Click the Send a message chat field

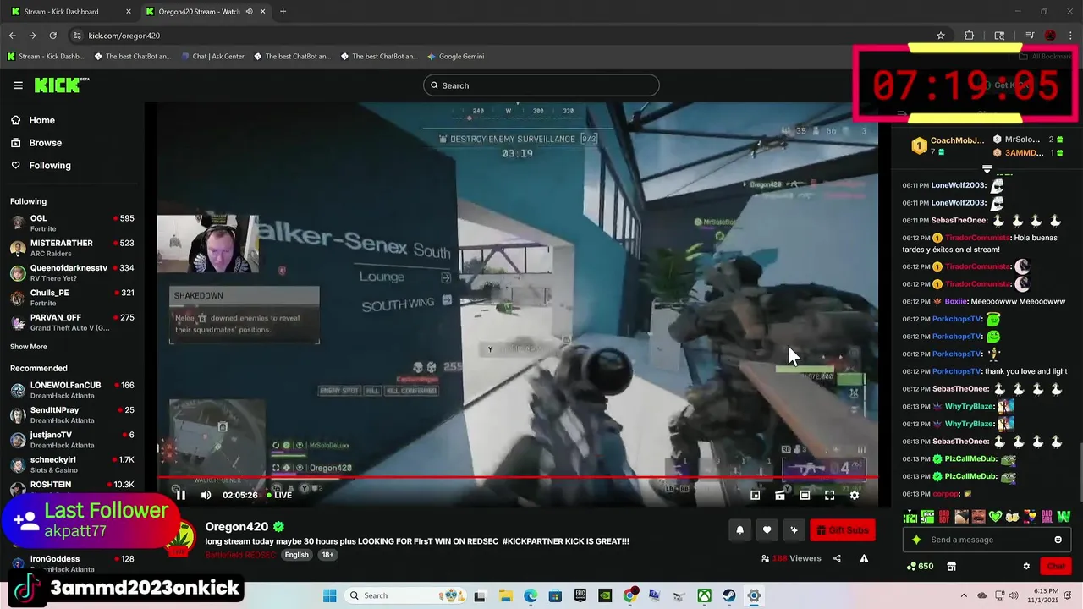987,540
